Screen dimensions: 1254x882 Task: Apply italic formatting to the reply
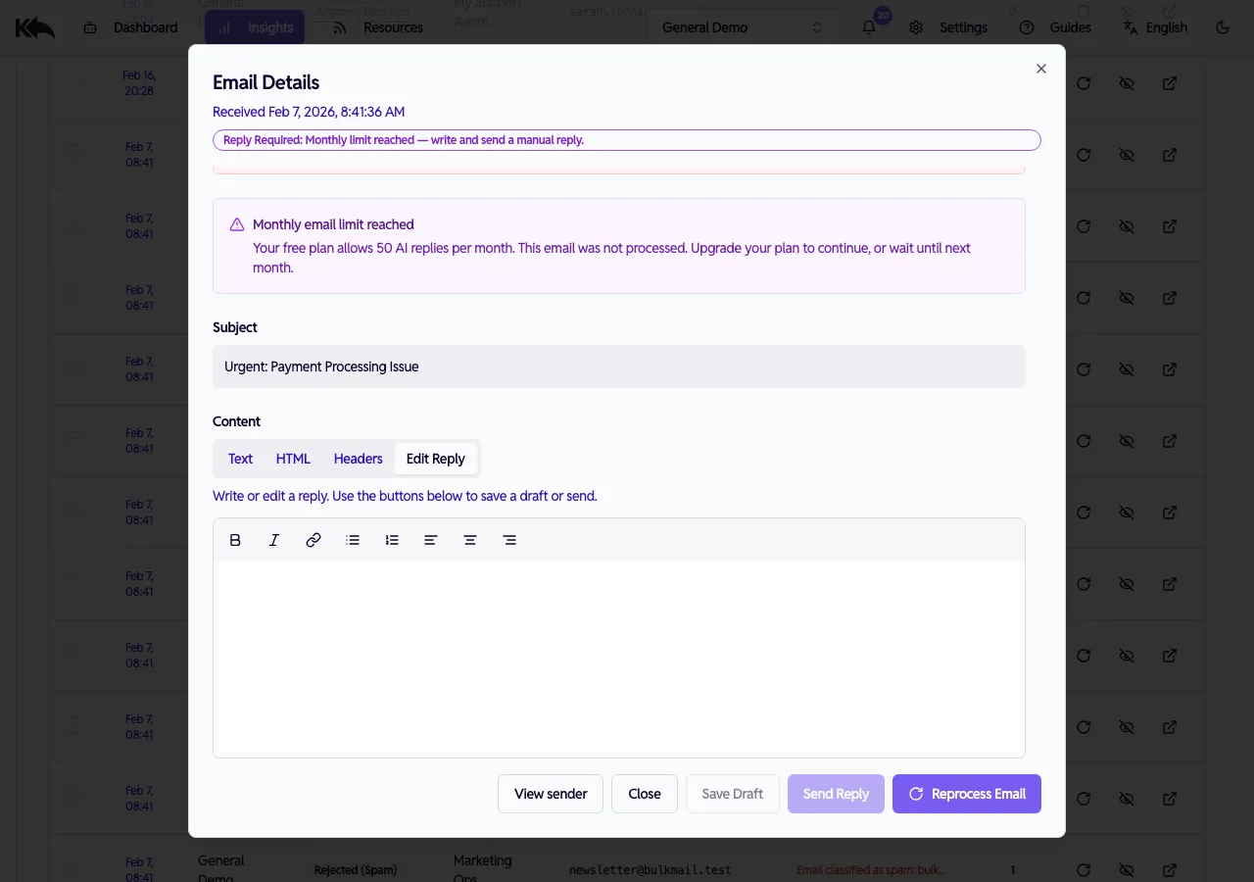tap(274, 540)
